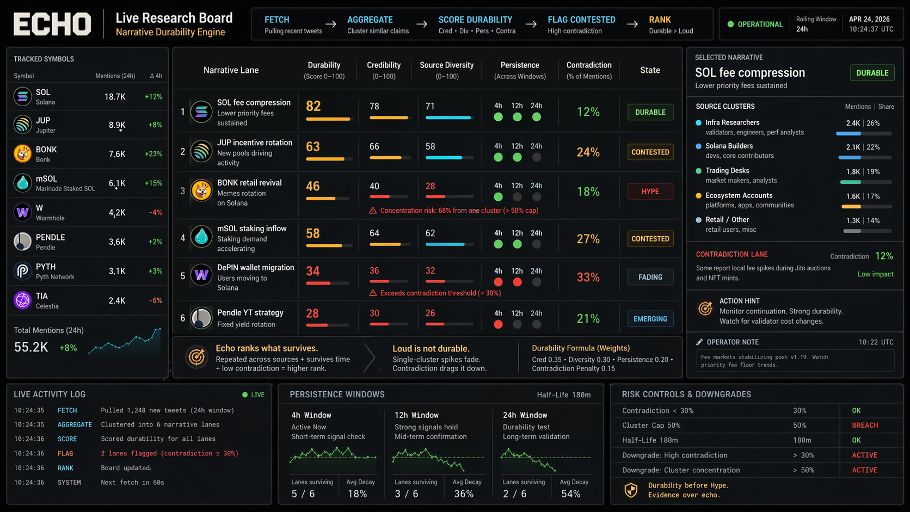
Task: Click droplet icon in mSOL staking inflow lane
Action: click(201, 237)
